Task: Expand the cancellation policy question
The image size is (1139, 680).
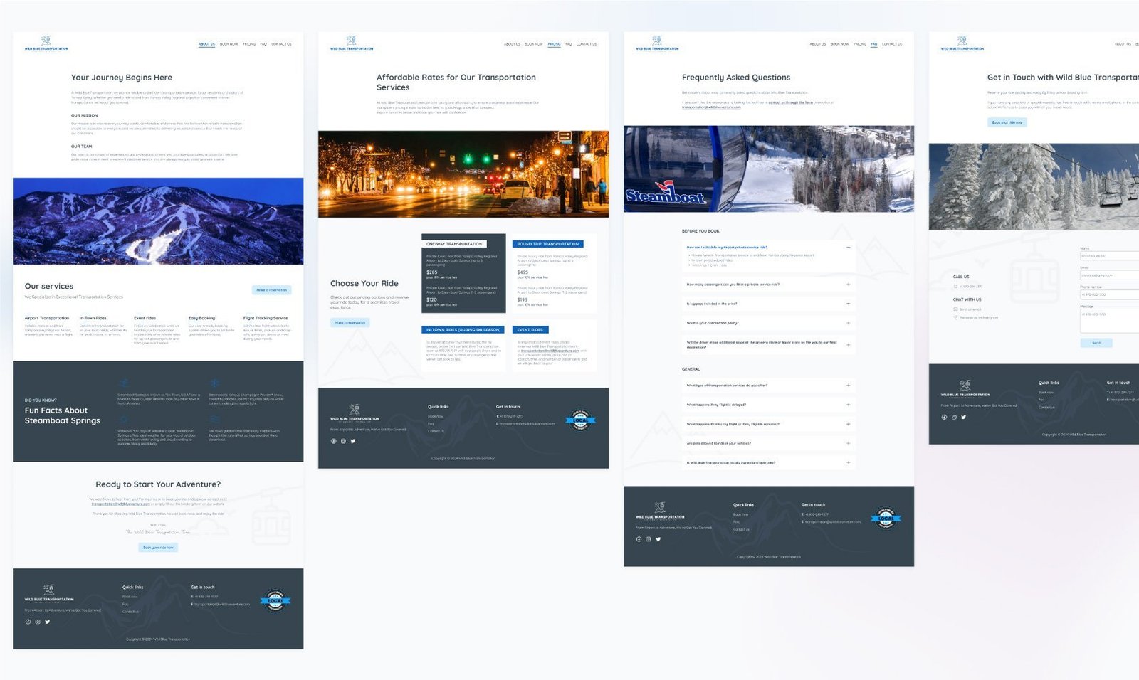Action: coord(848,323)
